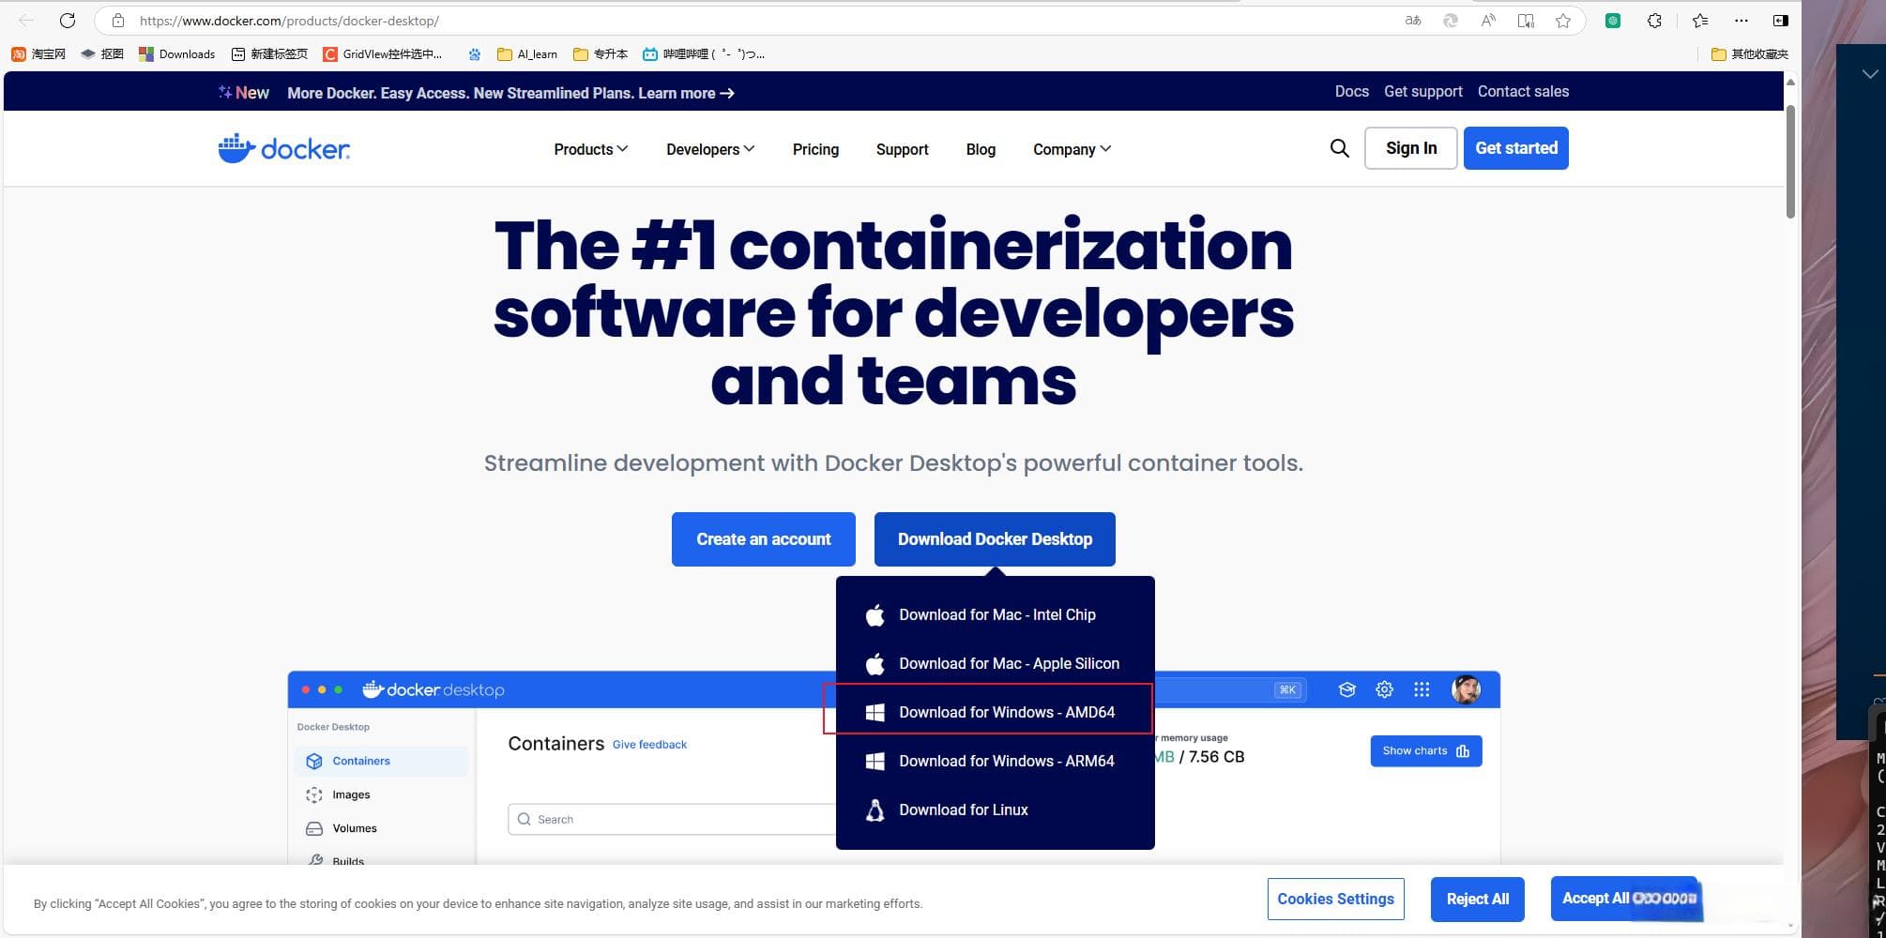The width and height of the screenshot is (1886, 938).
Task: Open the Support nav item
Action: (902, 149)
